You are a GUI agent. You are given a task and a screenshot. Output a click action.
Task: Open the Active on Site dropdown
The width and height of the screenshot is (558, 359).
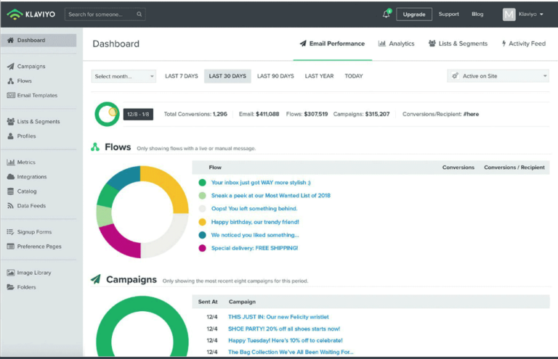(x=498, y=76)
